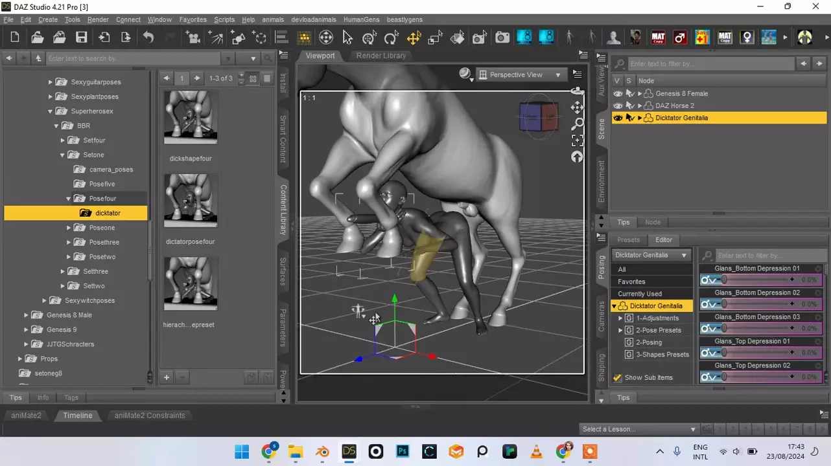Expand the Genesis 8 Male folder
Viewport: 831px width, 466px height.
pos(26,315)
